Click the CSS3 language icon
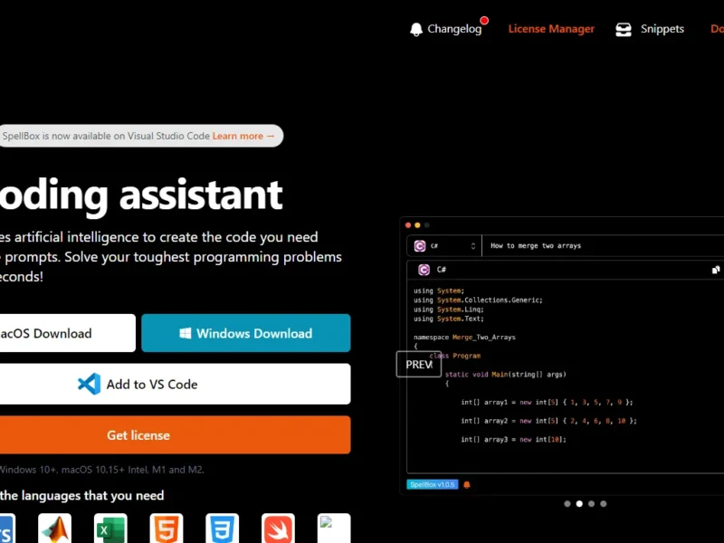 click(222, 529)
